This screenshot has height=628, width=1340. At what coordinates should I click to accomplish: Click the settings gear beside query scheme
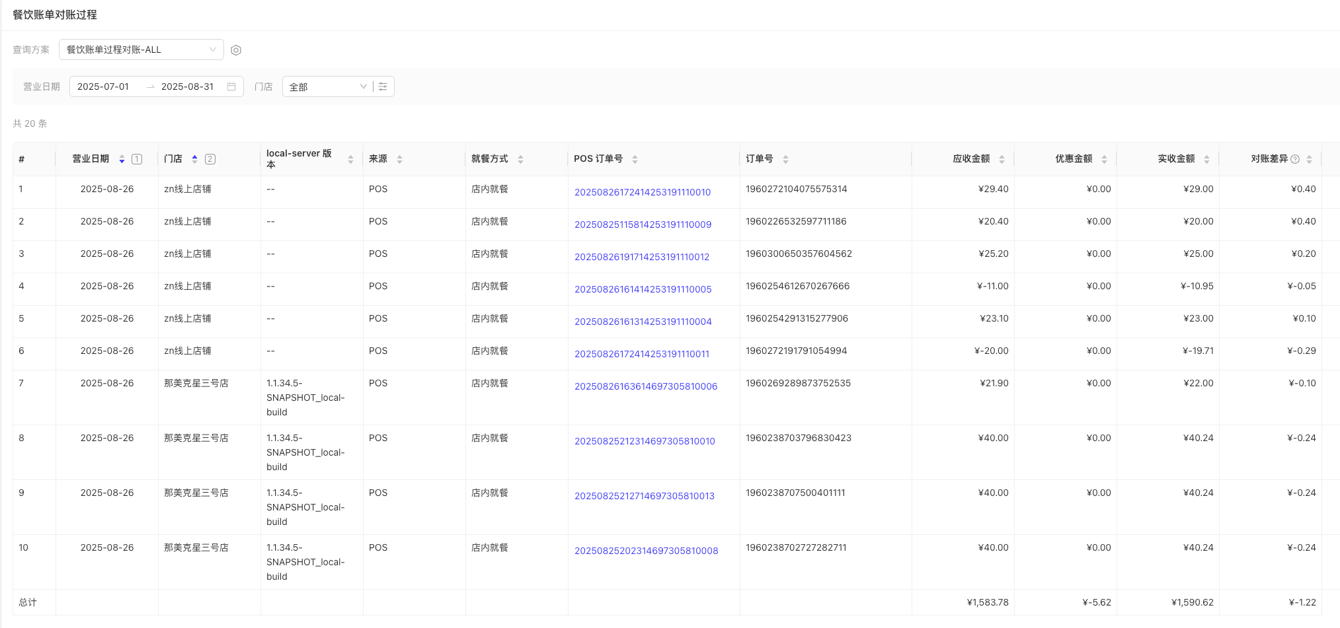(x=236, y=50)
